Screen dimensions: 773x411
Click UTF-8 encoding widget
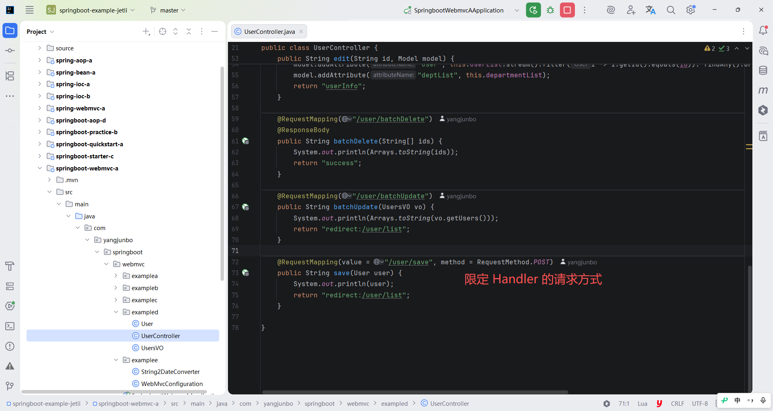(700, 403)
